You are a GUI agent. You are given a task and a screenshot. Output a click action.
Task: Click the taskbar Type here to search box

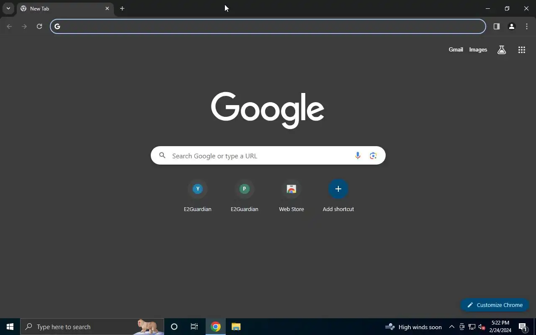point(92,327)
